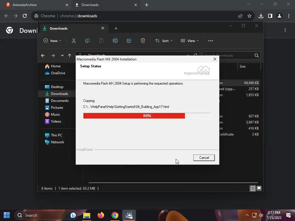
Task: Open the New dropdown in File Explorer
Action: (52, 41)
